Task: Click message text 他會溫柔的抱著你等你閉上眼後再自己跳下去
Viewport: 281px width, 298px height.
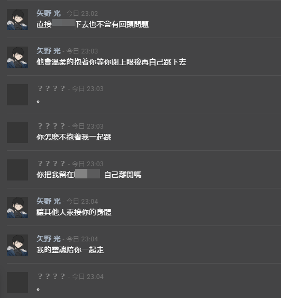Action: pos(111,62)
